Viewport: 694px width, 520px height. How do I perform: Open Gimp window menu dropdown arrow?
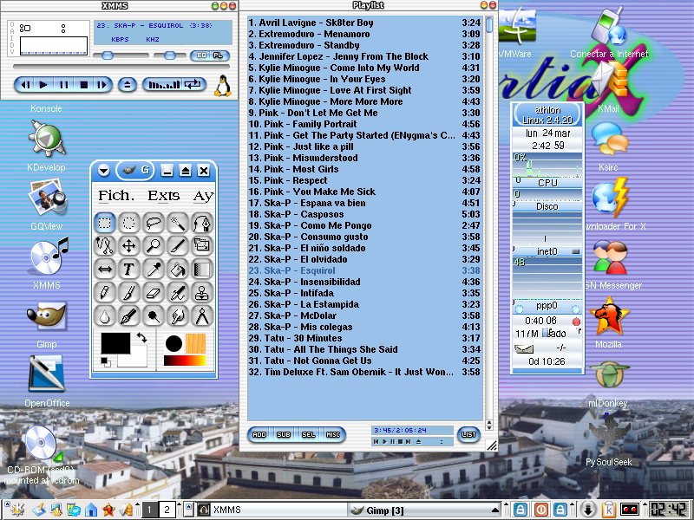(103, 170)
